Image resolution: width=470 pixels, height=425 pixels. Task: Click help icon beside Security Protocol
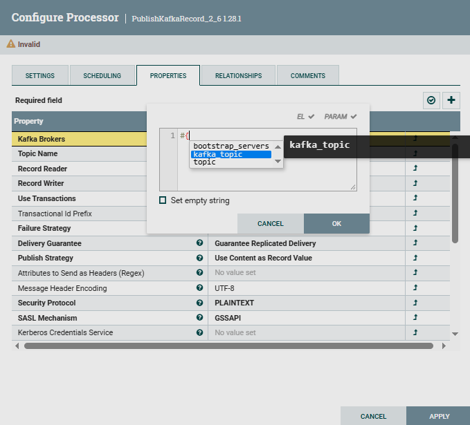(199, 303)
